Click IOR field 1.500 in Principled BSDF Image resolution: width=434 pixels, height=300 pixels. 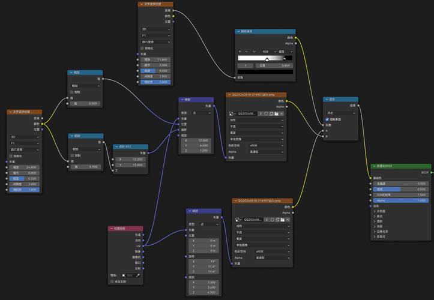click(400, 195)
